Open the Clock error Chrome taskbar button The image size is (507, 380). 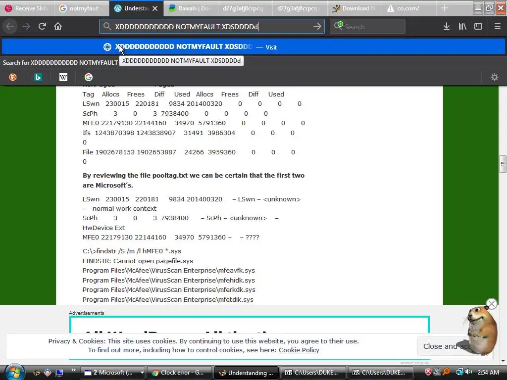[180, 373]
